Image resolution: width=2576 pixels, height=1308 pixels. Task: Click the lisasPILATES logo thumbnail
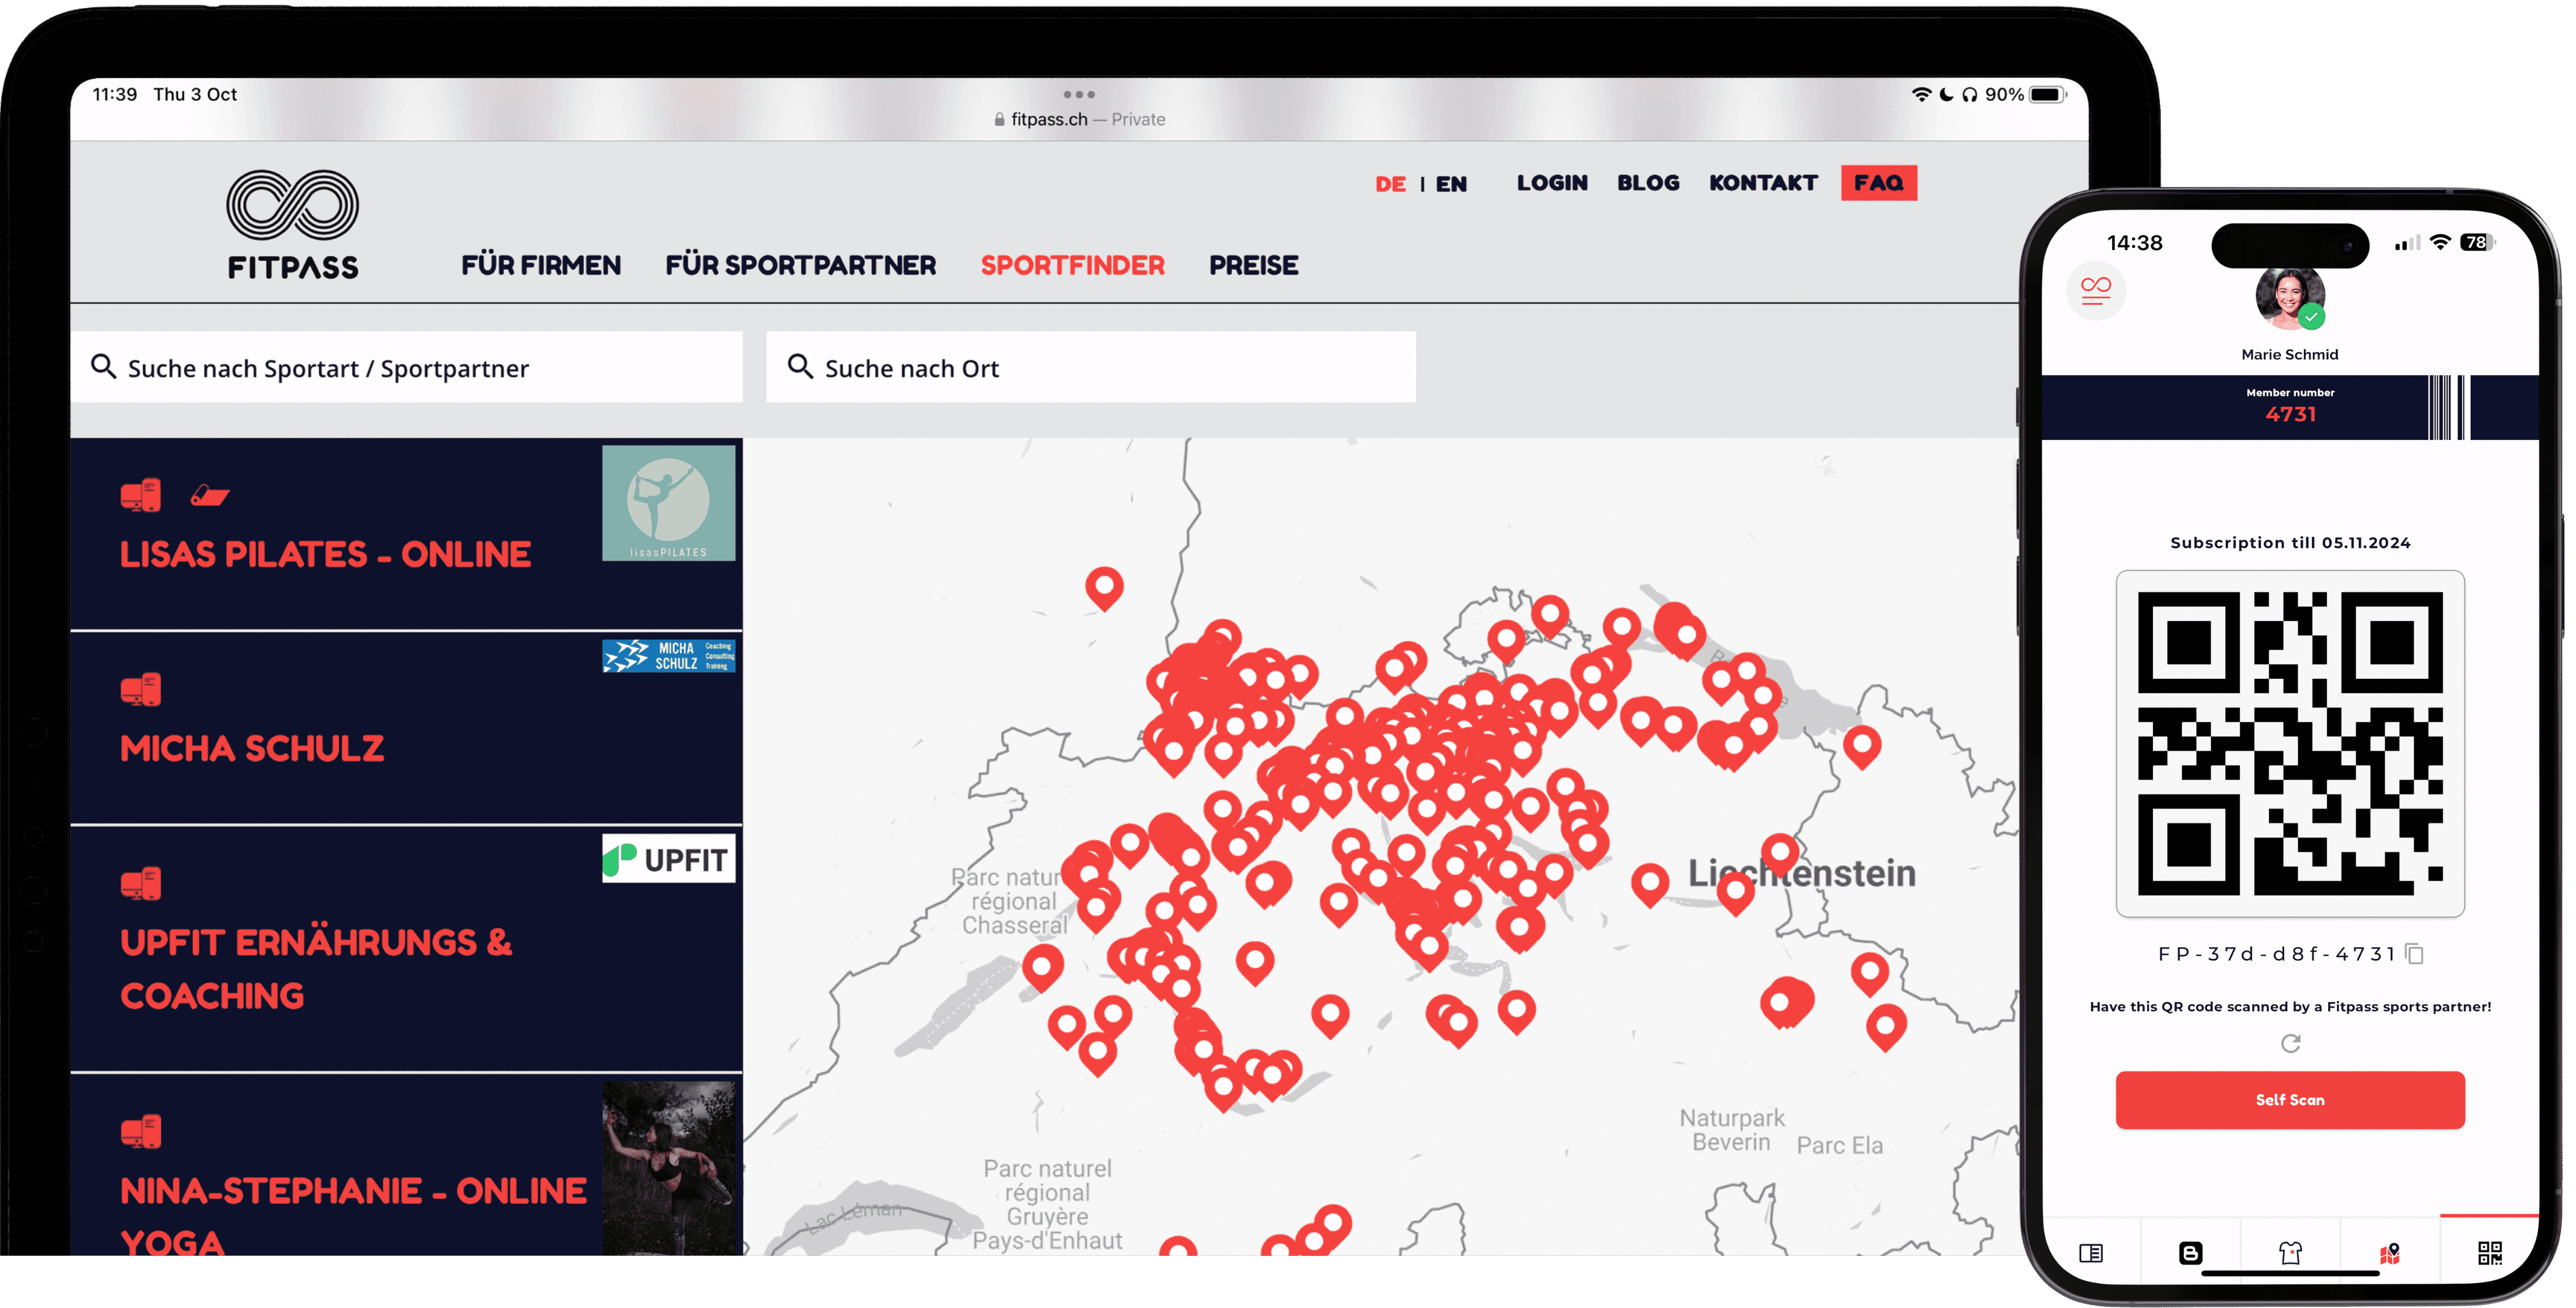tap(668, 503)
